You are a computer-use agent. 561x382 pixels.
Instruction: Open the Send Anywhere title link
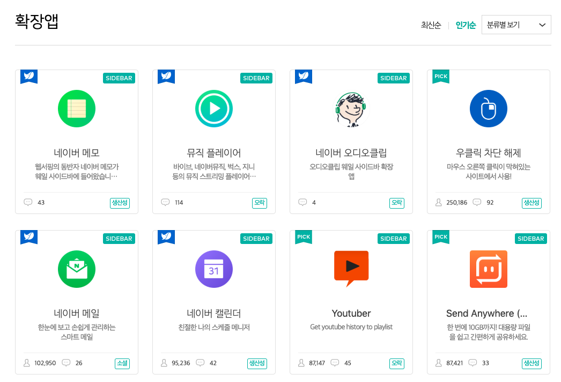tap(486, 314)
